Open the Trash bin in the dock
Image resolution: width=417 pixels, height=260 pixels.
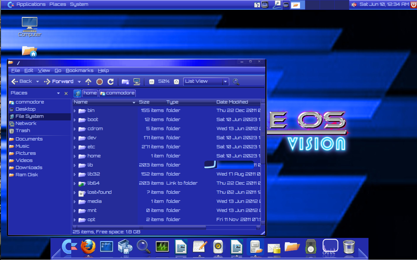pos(349,247)
